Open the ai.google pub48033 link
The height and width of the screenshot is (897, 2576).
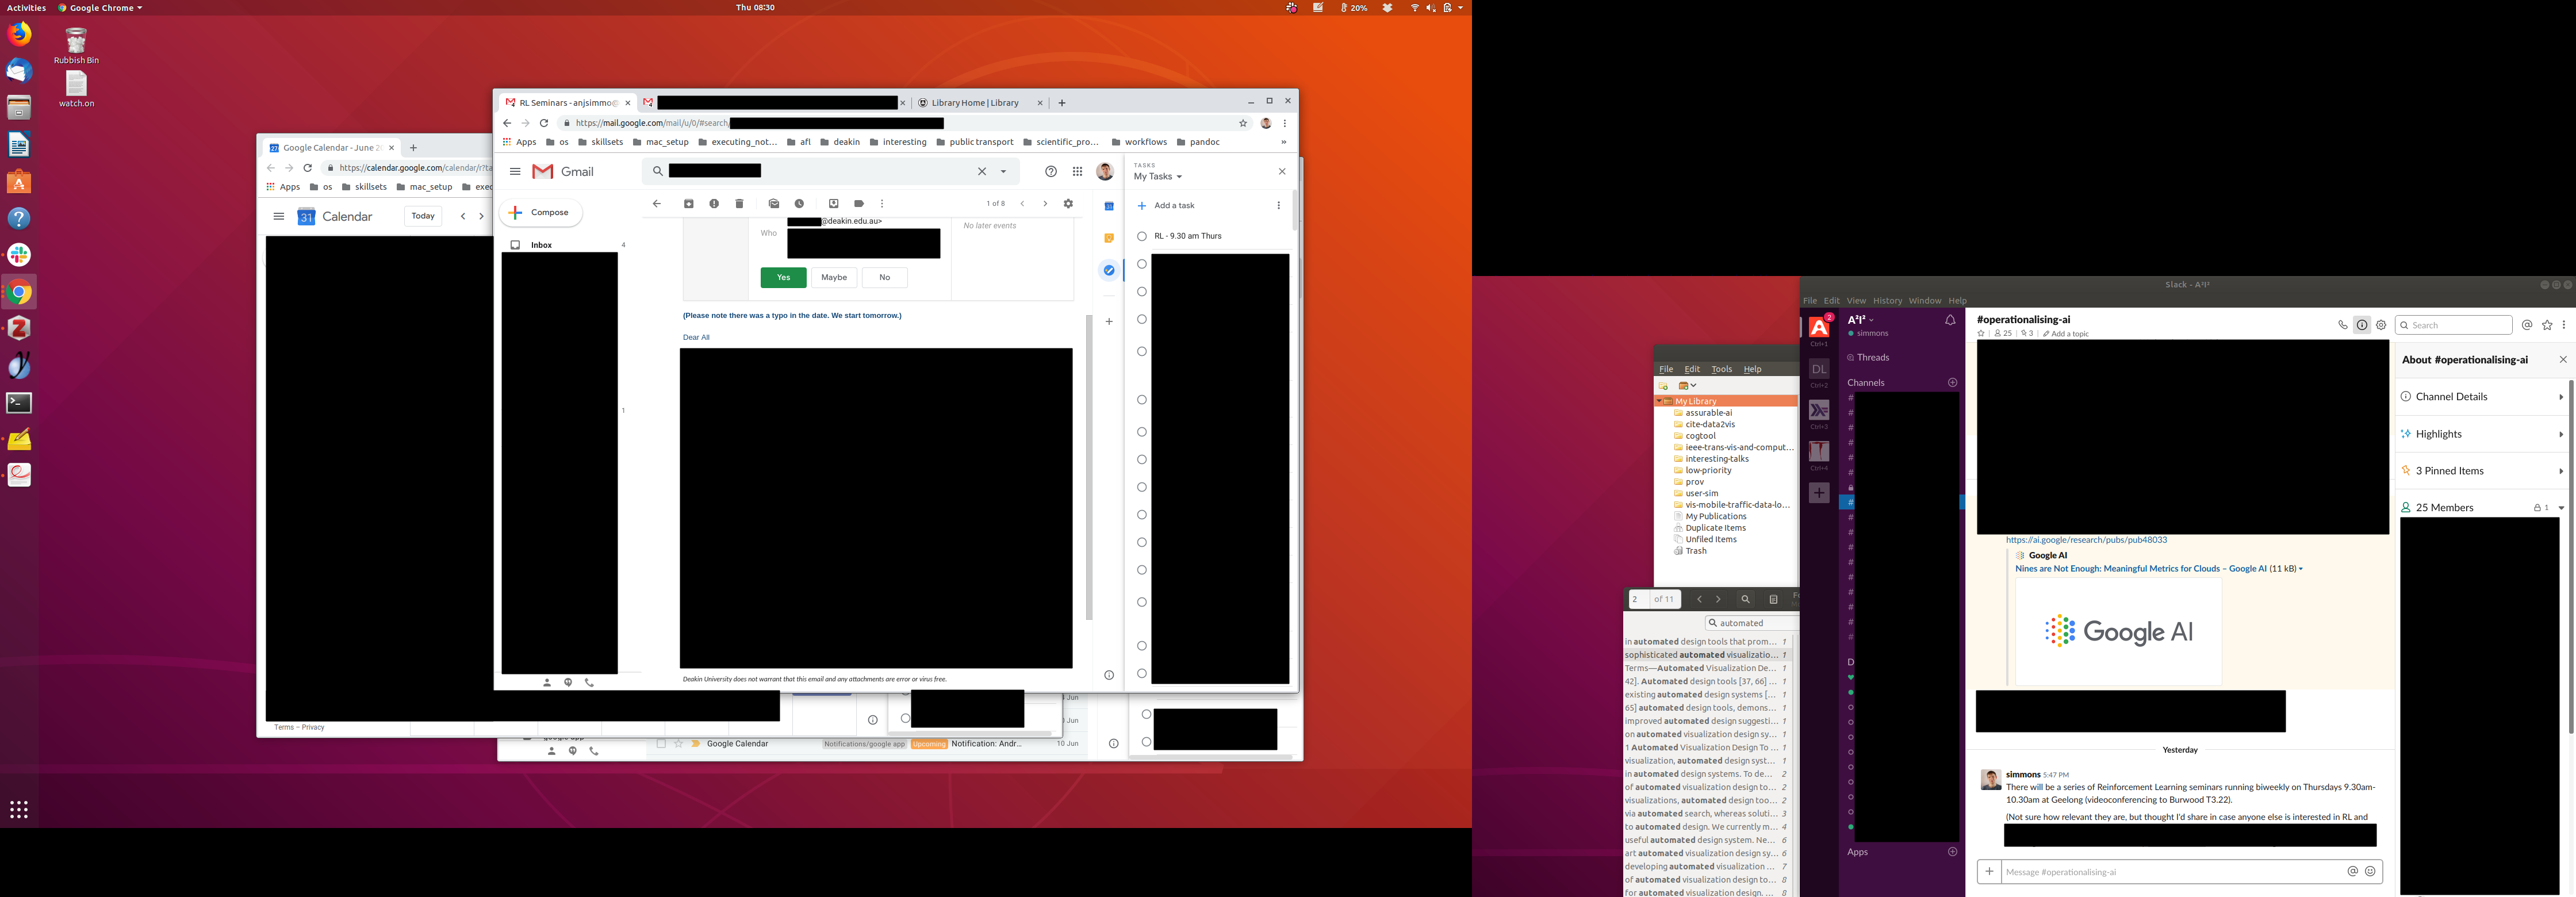[x=2086, y=540]
